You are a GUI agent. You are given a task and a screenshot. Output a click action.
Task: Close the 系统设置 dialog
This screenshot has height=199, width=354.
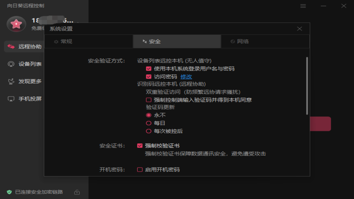click(x=300, y=29)
